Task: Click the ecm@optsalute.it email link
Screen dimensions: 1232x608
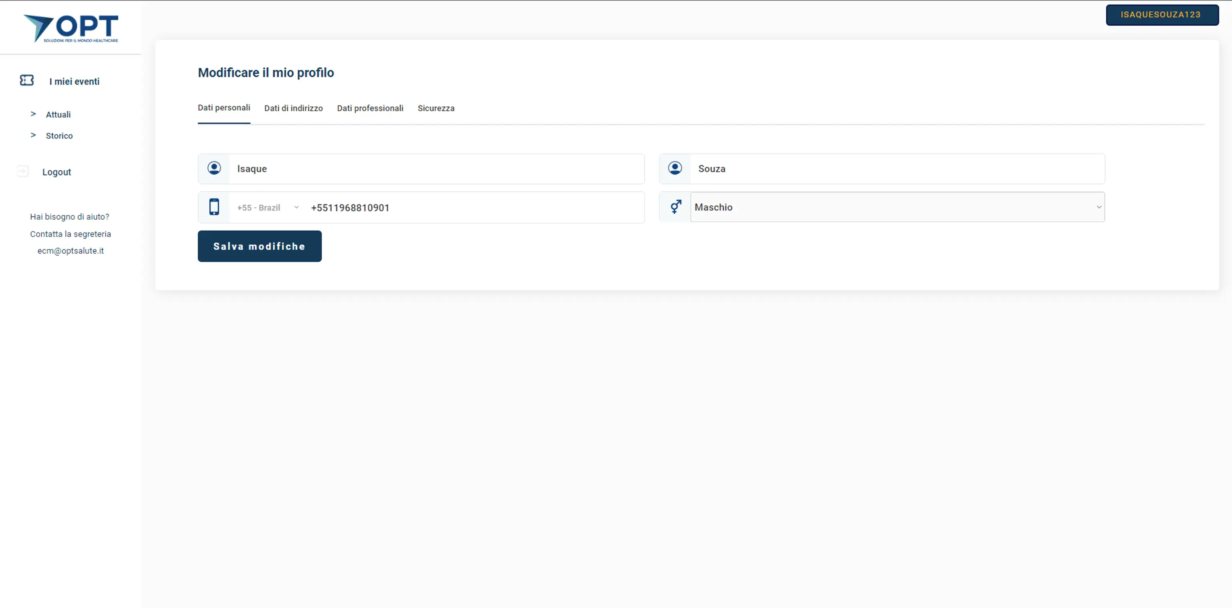Action: tap(70, 250)
